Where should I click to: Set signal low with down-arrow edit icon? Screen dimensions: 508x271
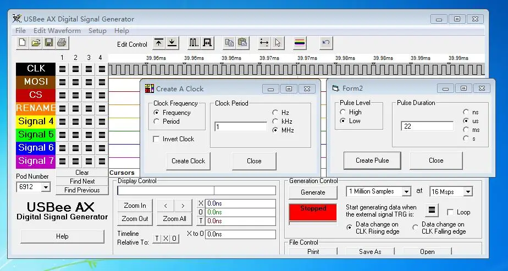[173, 43]
